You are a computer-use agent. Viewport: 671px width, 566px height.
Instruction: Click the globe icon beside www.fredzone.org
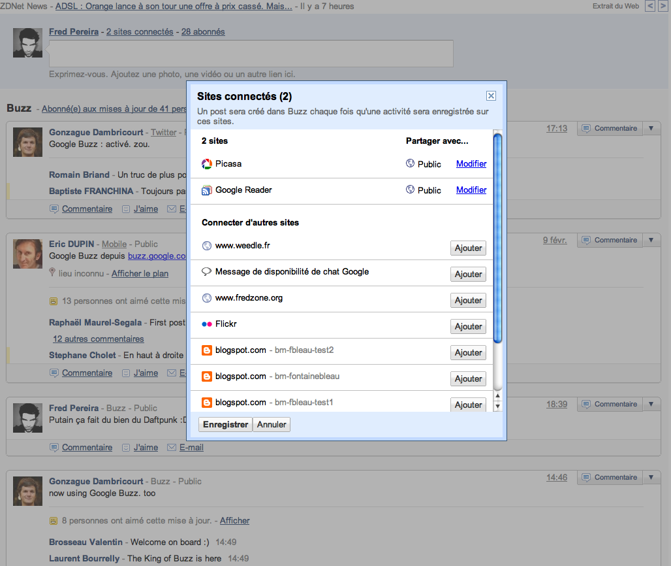coord(207,298)
